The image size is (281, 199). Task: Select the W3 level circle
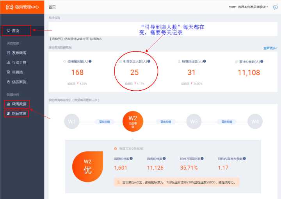[x=194, y=122]
